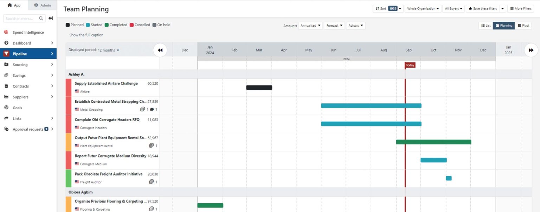Open the All Buyers filter dropdown
This screenshot has height=212, width=540.
point(453,8)
